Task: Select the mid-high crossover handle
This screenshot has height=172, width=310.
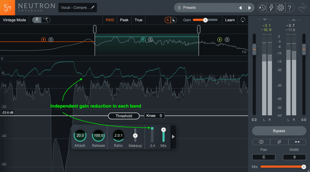Action: [x=199, y=29]
